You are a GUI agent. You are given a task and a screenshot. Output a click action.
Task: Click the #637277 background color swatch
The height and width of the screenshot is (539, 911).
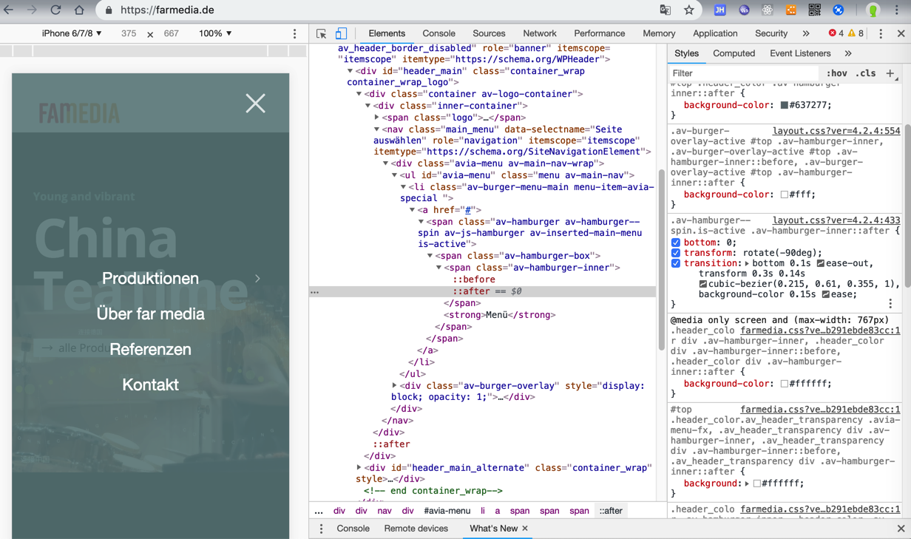[784, 106]
